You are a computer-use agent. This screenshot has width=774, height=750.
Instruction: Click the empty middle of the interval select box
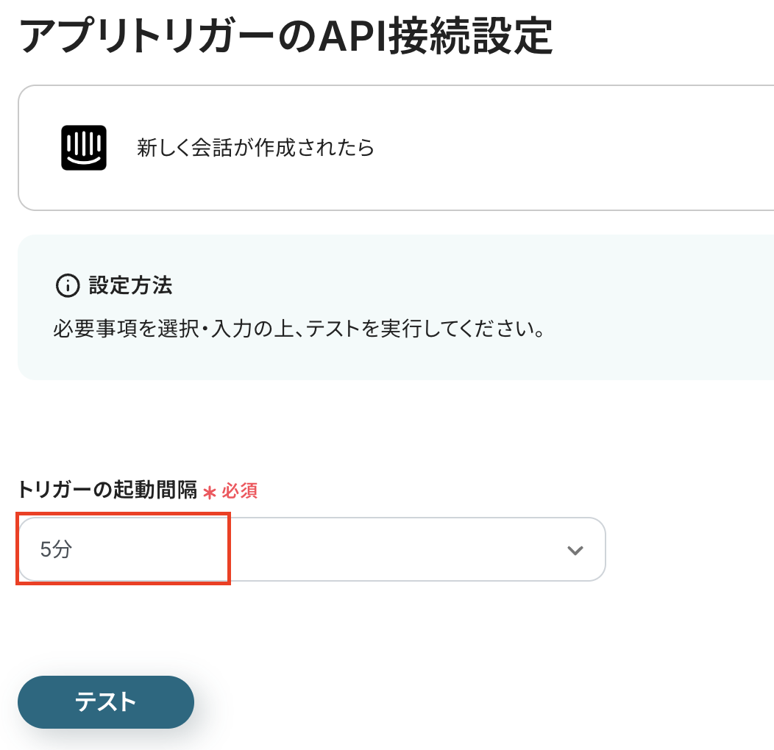(368, 549)
